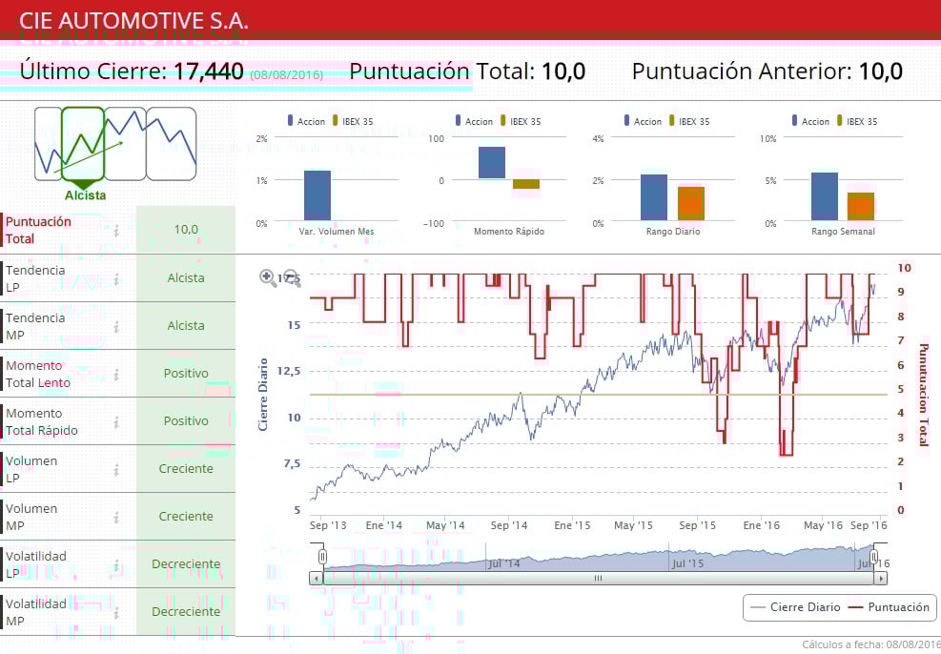Click the blue Accion bar in Rango Semanal
The height and width of the screenshot is (654, 941).
[x=825, y=196]
